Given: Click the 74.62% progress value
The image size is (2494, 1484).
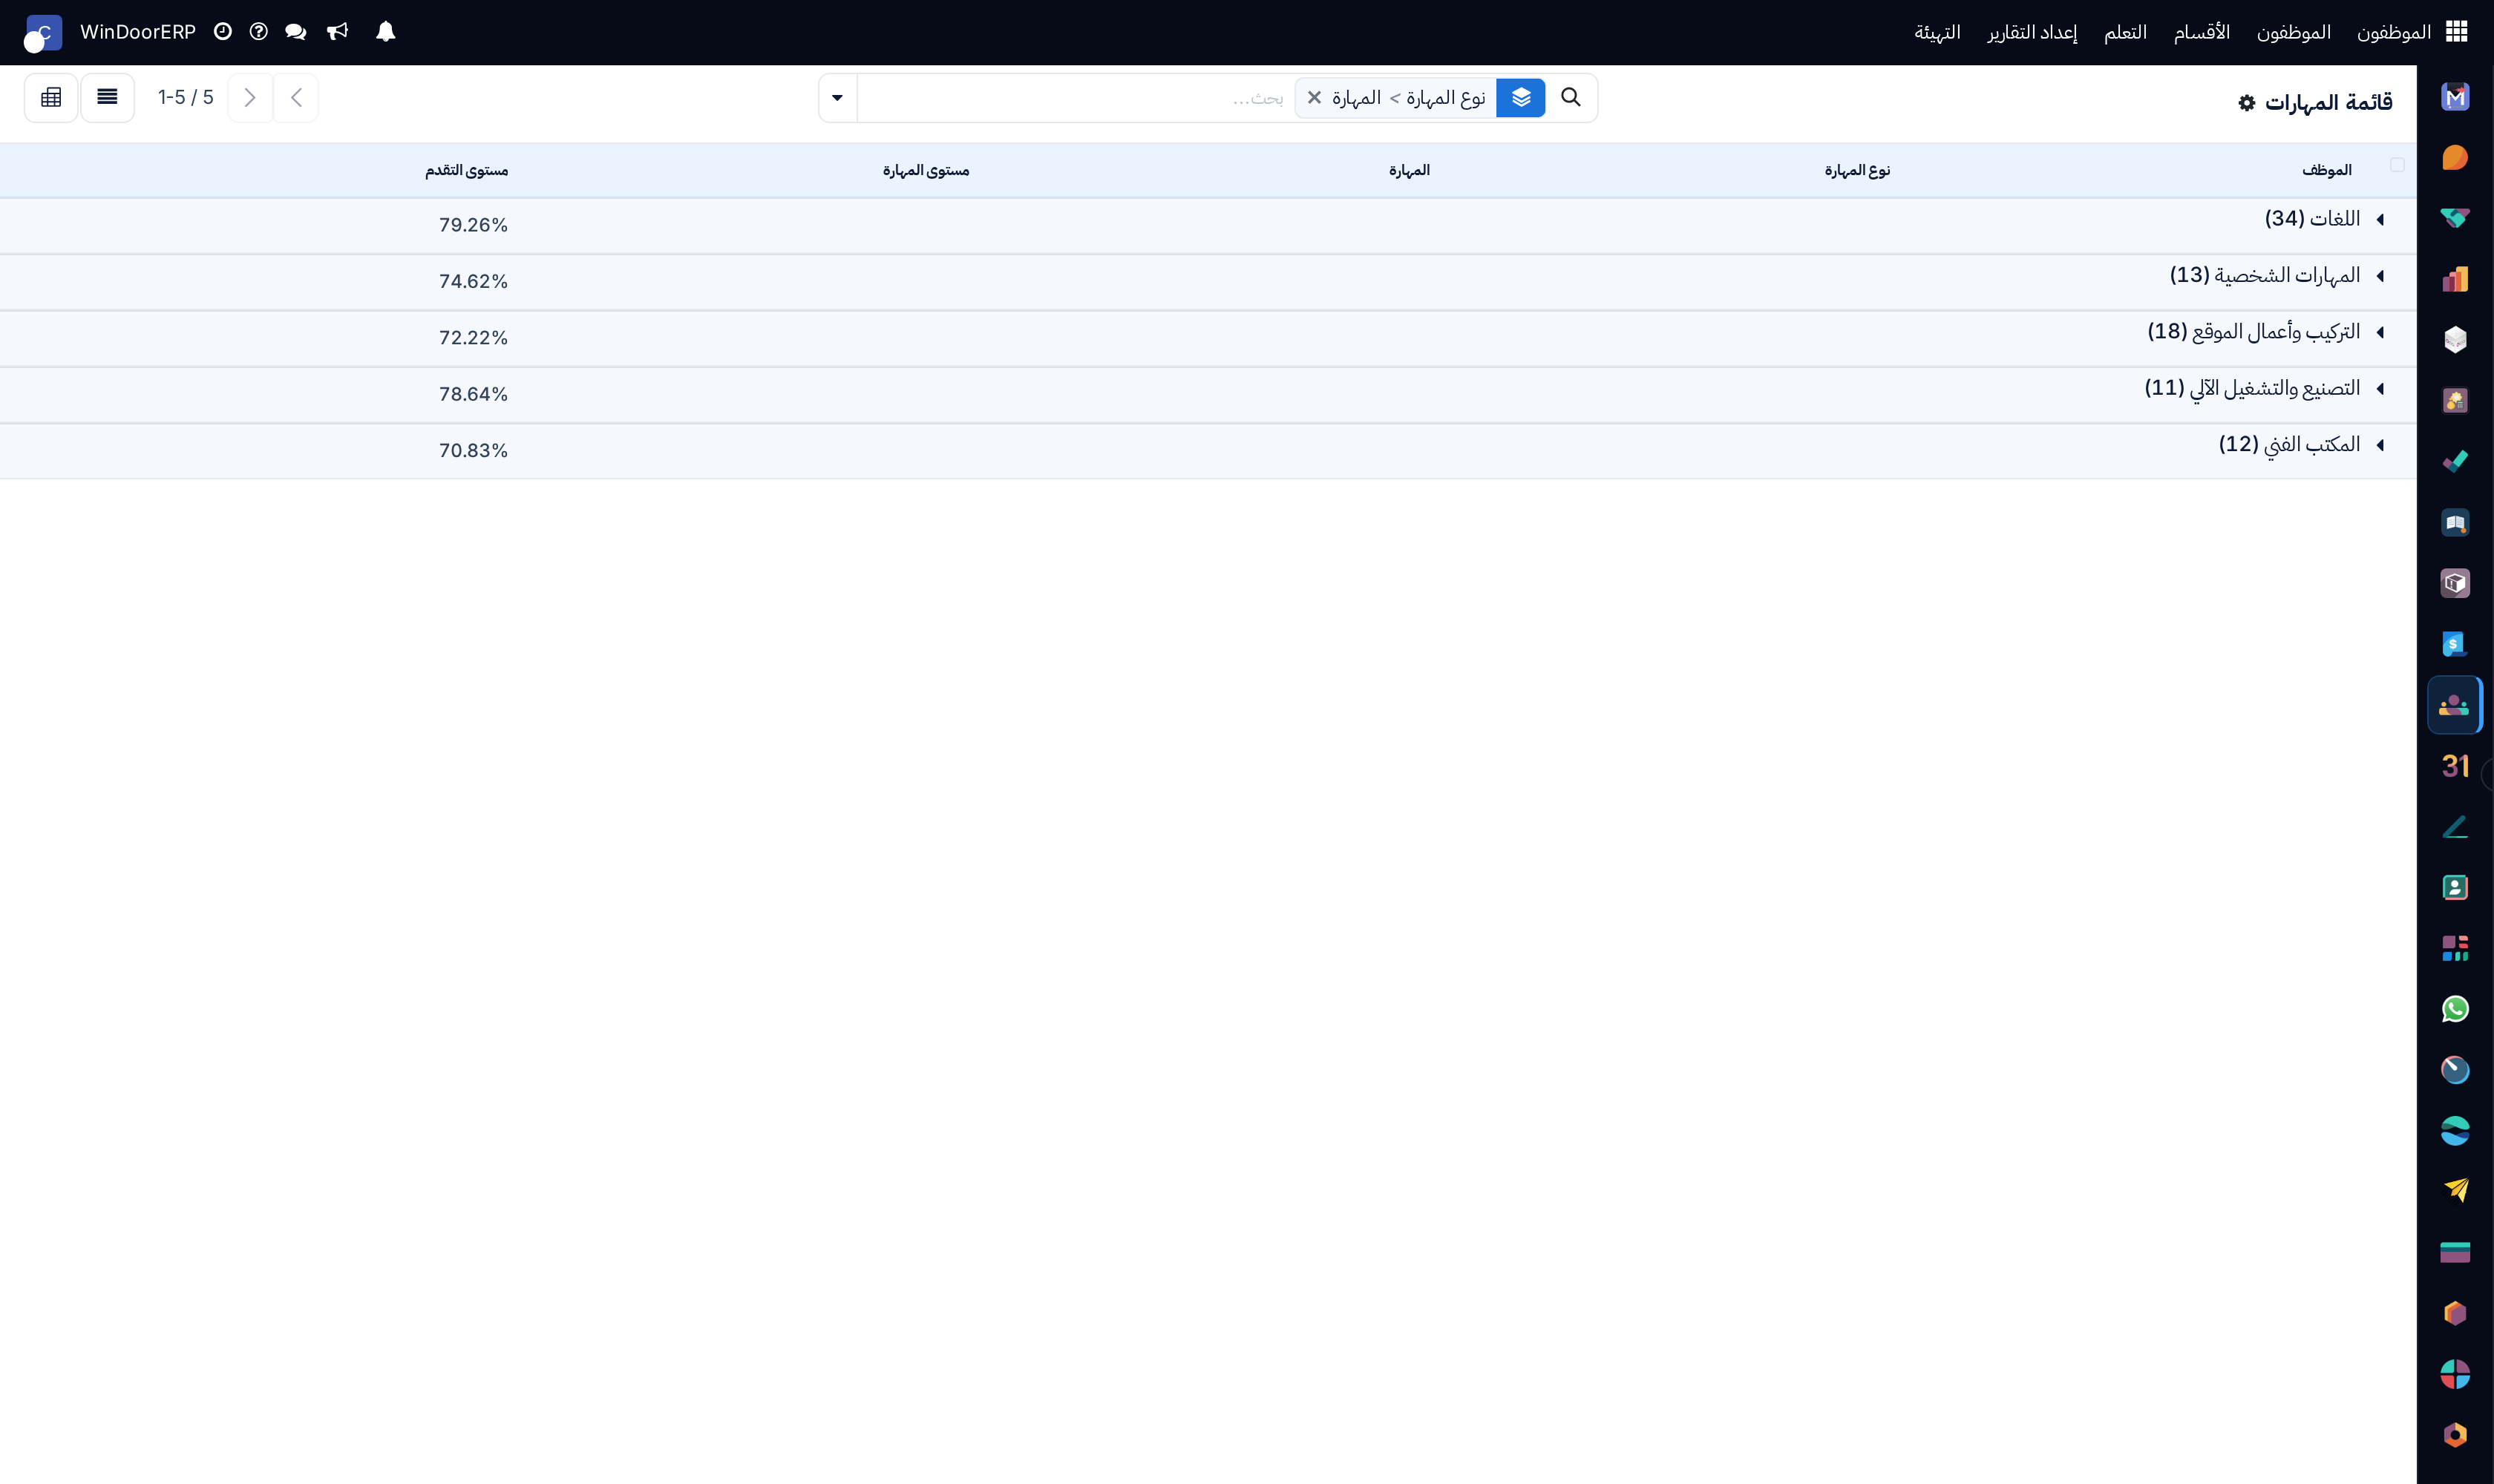Looking at the screenshot, I should point(473,281).
